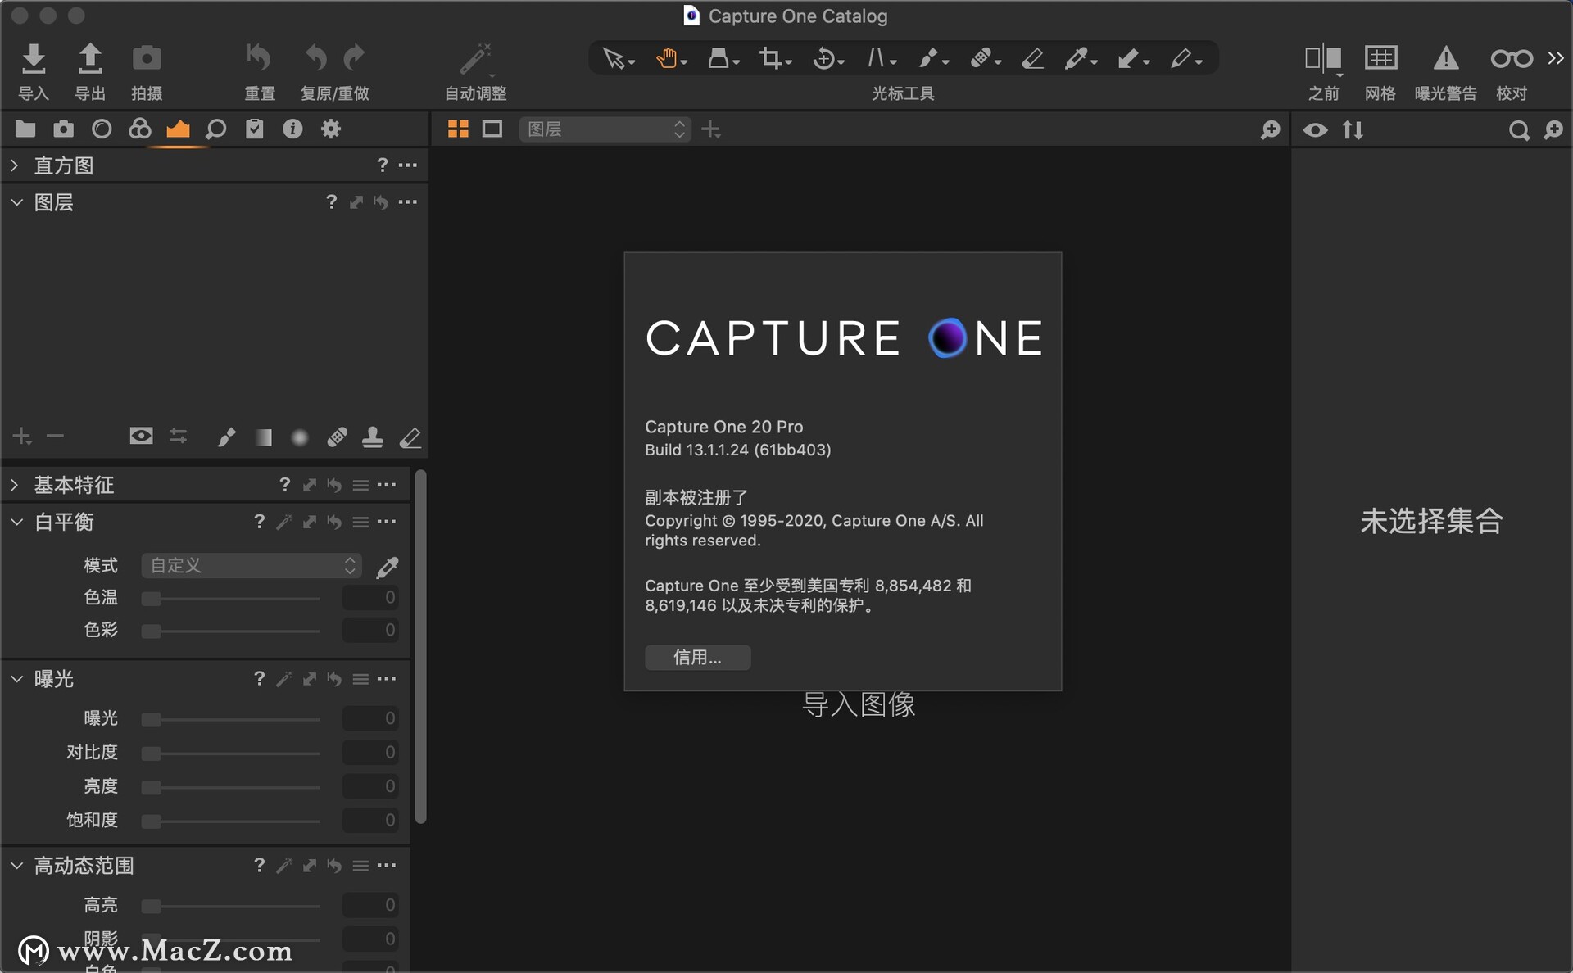The height and width of the screenshot is (973, 1573).
Task: Expand the 直方图 histogram panel
Action: pyautogui.click(x=15, y=165)
